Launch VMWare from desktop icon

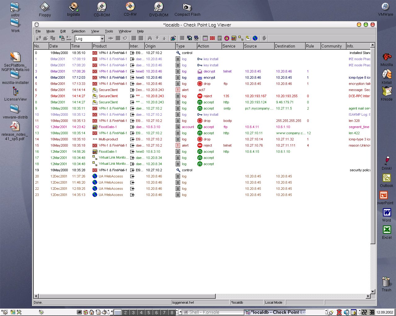(x=385, y=9)
